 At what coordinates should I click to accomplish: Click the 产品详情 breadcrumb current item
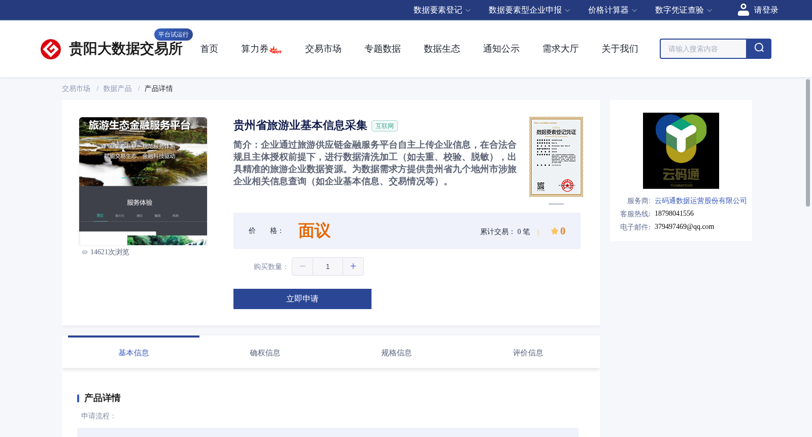(159, 89)
